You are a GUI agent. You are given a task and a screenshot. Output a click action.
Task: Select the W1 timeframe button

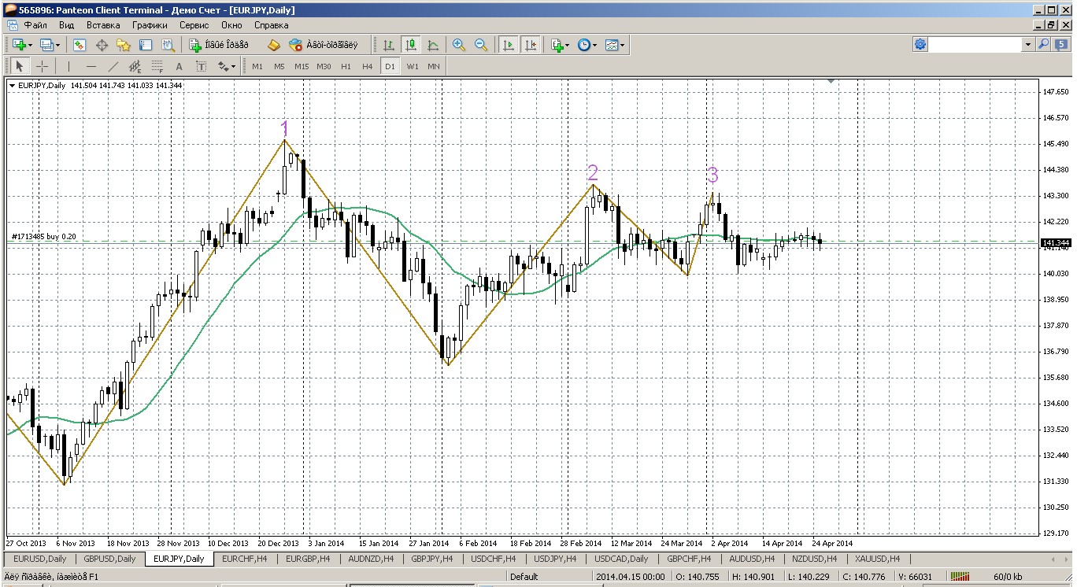pos(413,66)
